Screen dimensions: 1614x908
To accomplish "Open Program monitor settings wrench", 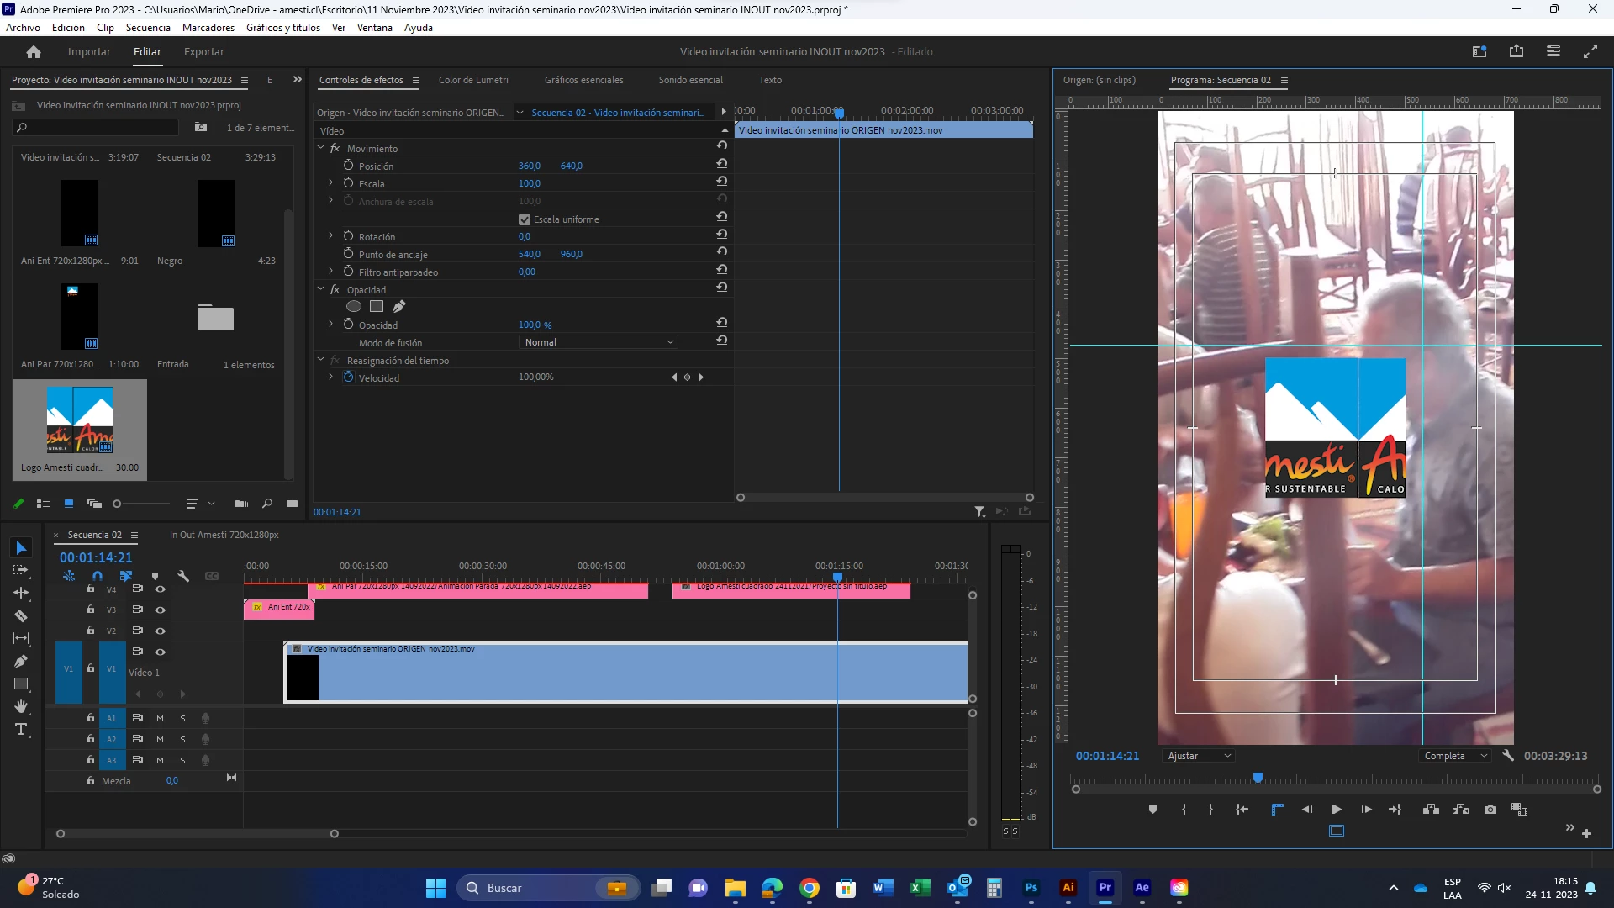I will coord(1508,756).
